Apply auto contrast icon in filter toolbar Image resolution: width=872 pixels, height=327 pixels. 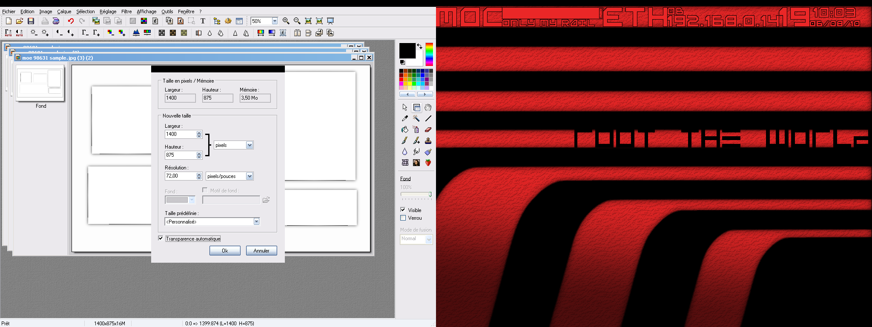point(20,33)
